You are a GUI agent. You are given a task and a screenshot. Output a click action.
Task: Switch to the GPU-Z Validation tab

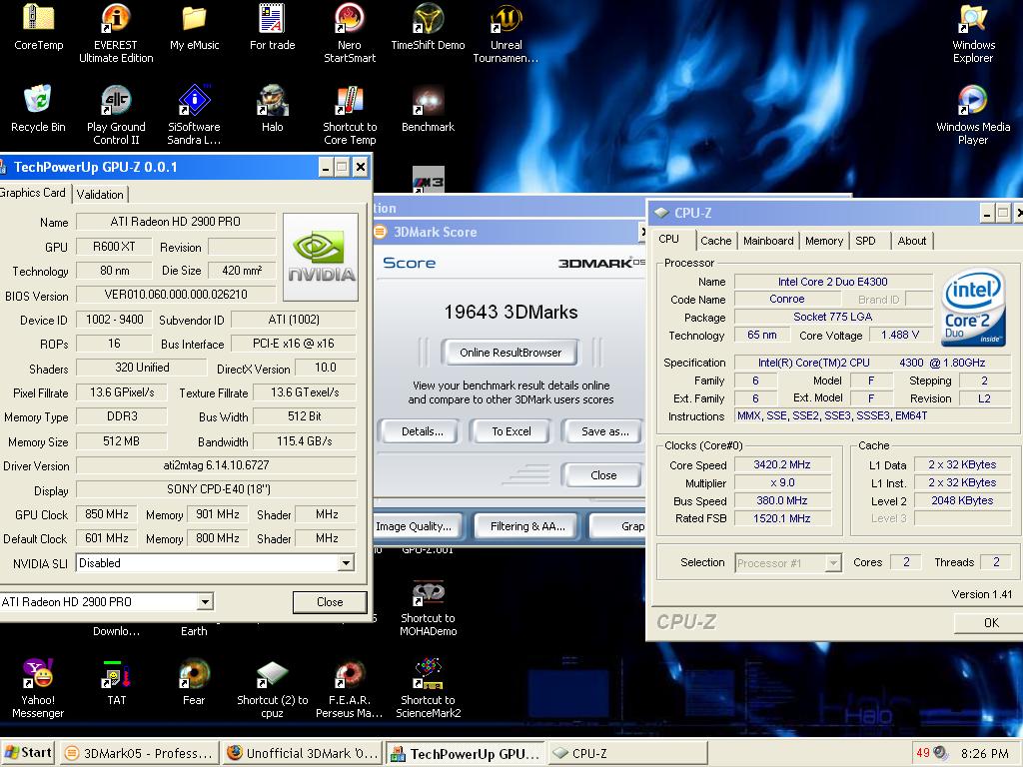100,195
